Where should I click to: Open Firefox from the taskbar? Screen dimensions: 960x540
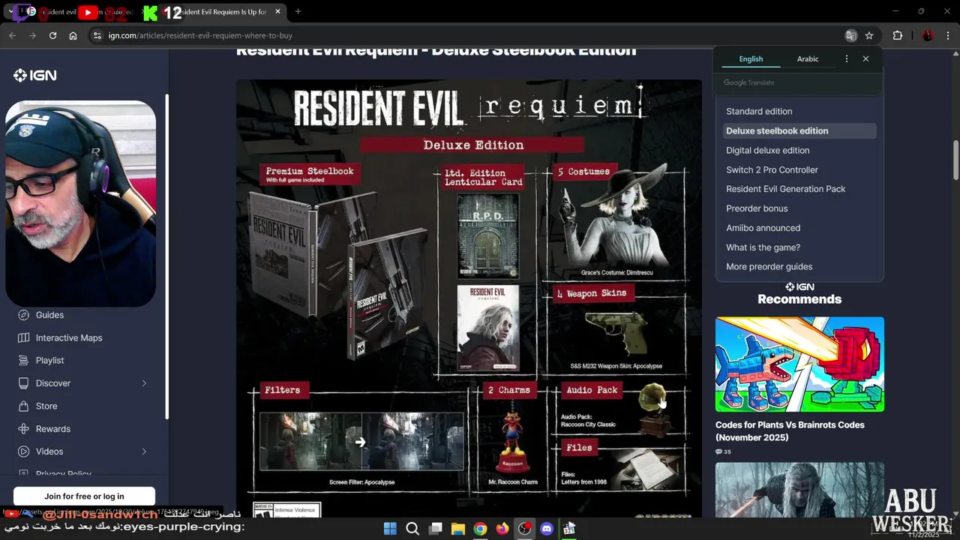(502, 529)
